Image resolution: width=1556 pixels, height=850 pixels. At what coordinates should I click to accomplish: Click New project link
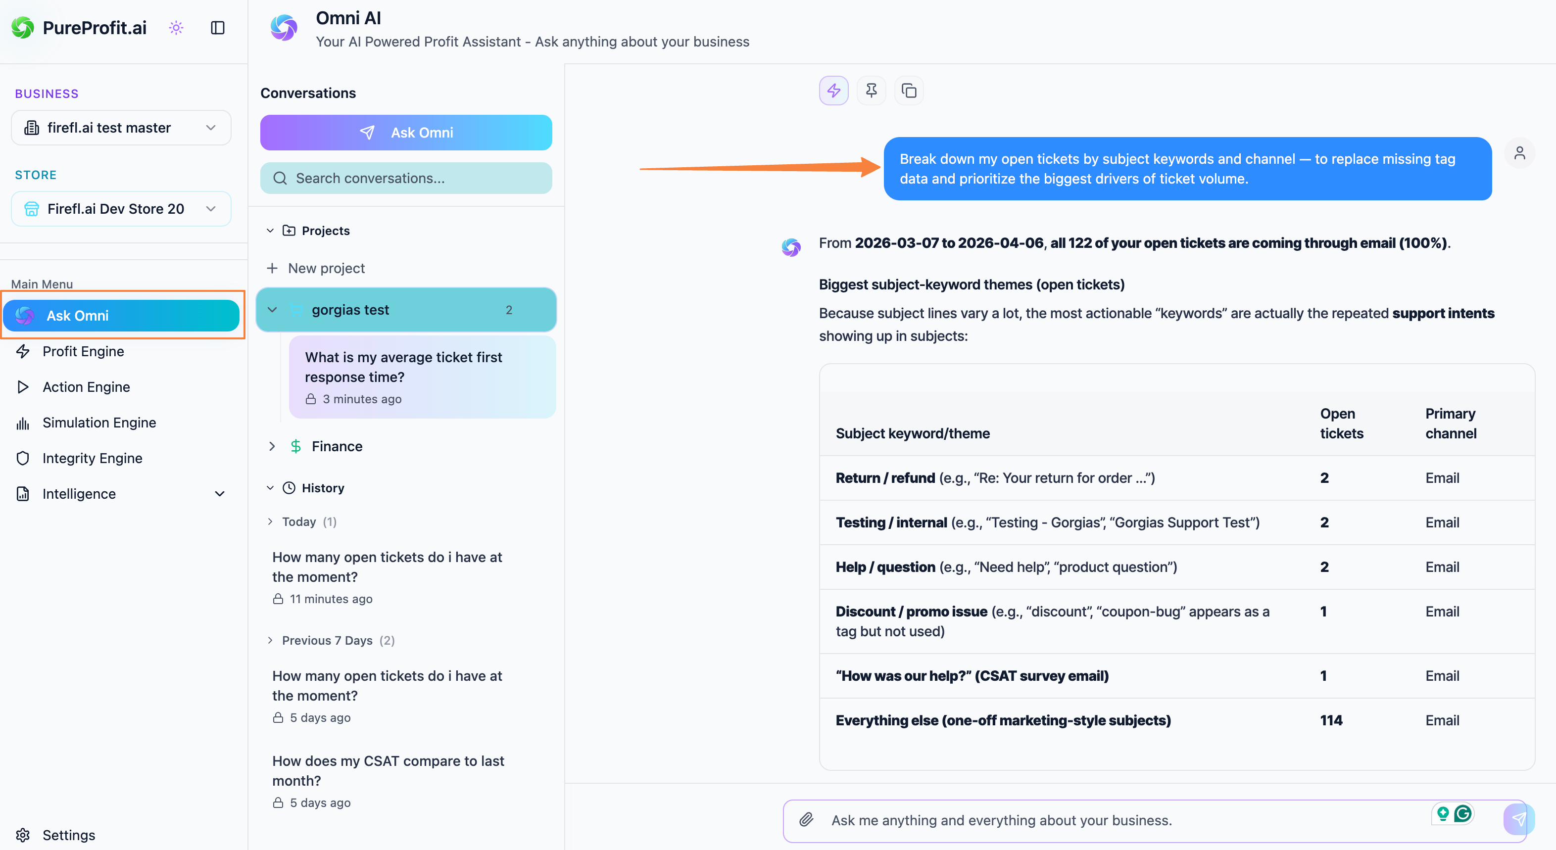tap(326, 268)
